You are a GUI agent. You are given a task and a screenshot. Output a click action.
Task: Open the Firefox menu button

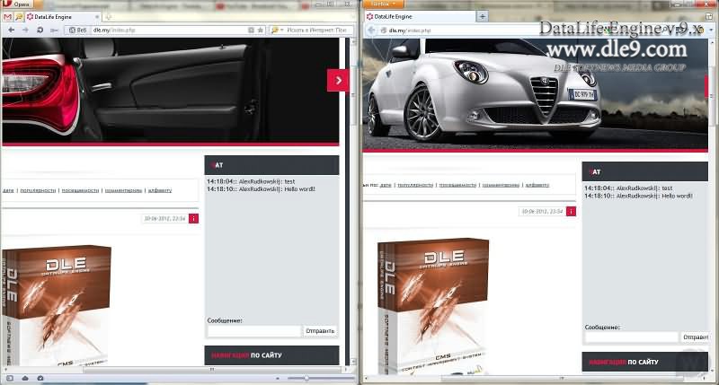(384, 4)
